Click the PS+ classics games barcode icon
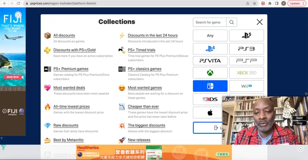This screenshot has height=160, width=308. tap(122, 69)
